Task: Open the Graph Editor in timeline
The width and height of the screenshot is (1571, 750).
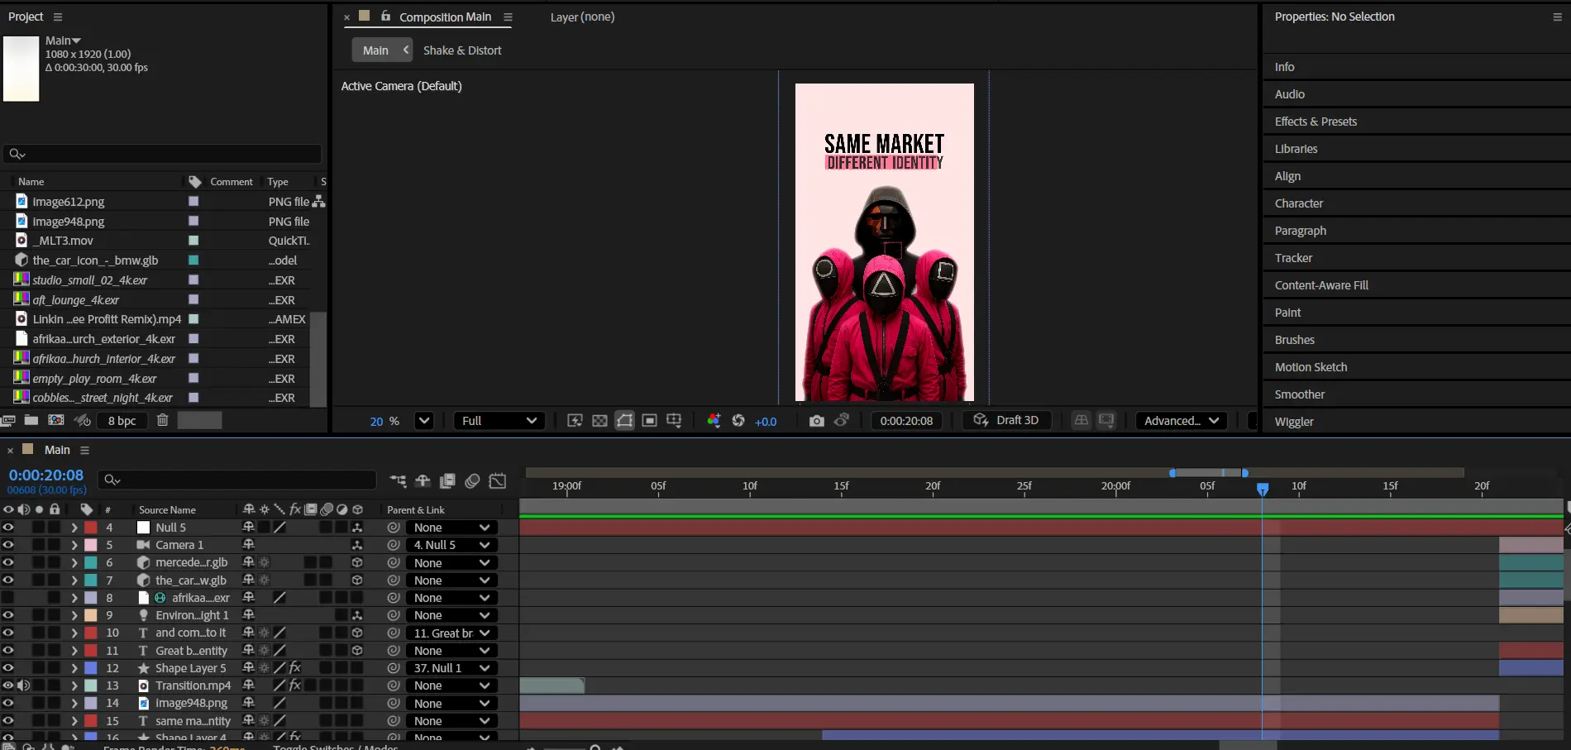Action: pyautogui.click(x=498, y=480)
